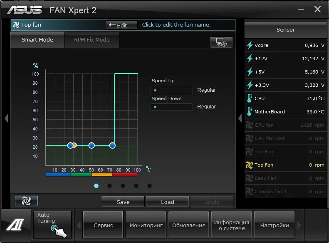The width and height of the screenshot is (329, 243).
Task: Minimize the FAN Xpert 2 window
Action: 301,9
